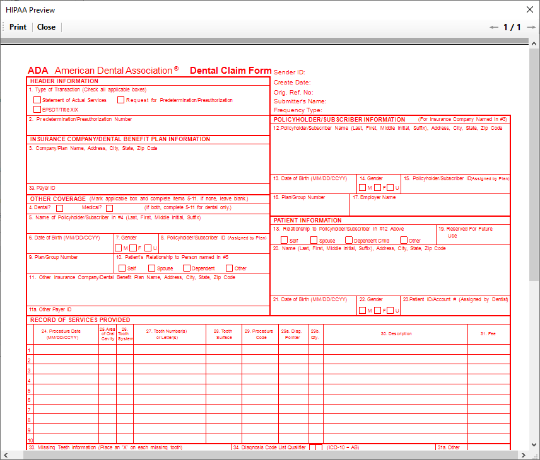Check F box in field 7 Gender

click(x=133, y=248)
